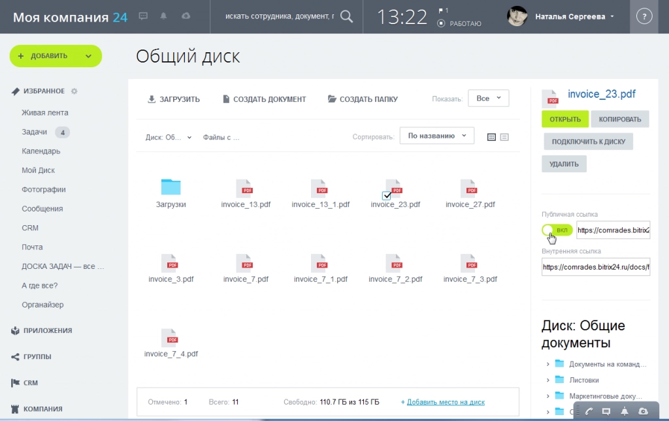This screenshot has height=421, width=669.
Task: Click the search magnifier icon
Action: click(347, 17)
